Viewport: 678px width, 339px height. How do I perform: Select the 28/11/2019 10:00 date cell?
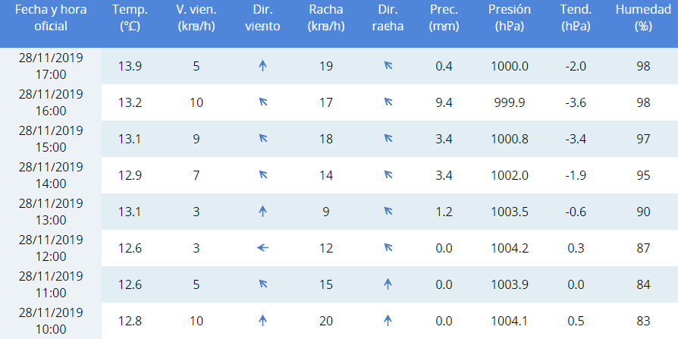pyautogui.click(x=51, y=320)
